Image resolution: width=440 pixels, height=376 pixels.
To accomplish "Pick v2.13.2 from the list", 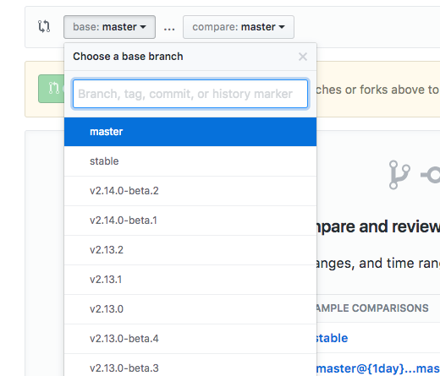I will (x=190, y=250).
